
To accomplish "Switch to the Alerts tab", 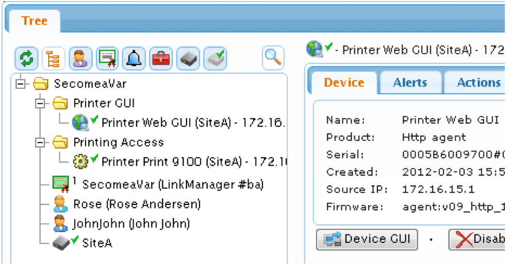I will click(x=410, y=82).
